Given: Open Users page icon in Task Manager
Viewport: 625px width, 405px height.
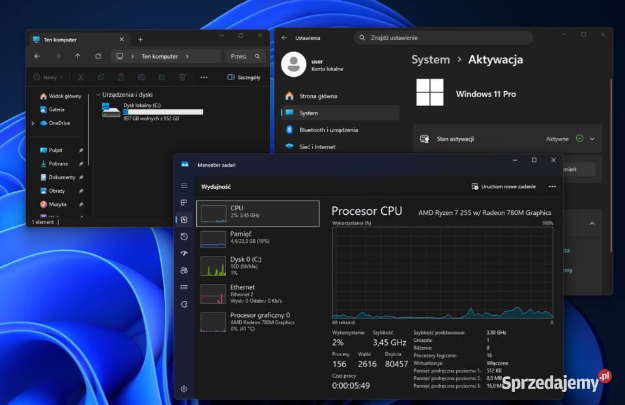Looking at the screenshot, I should tap(184, 270).
